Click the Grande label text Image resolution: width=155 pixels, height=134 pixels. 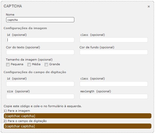[x=55, y=64]
